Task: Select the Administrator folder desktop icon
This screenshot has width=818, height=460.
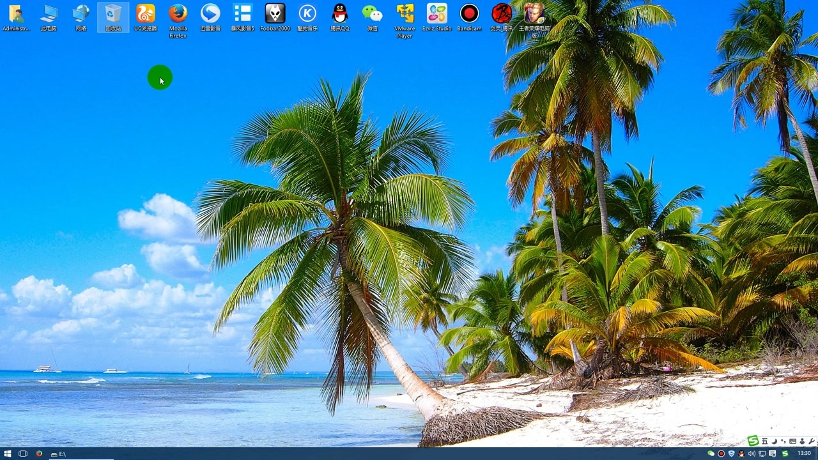Action: (16, 17)
